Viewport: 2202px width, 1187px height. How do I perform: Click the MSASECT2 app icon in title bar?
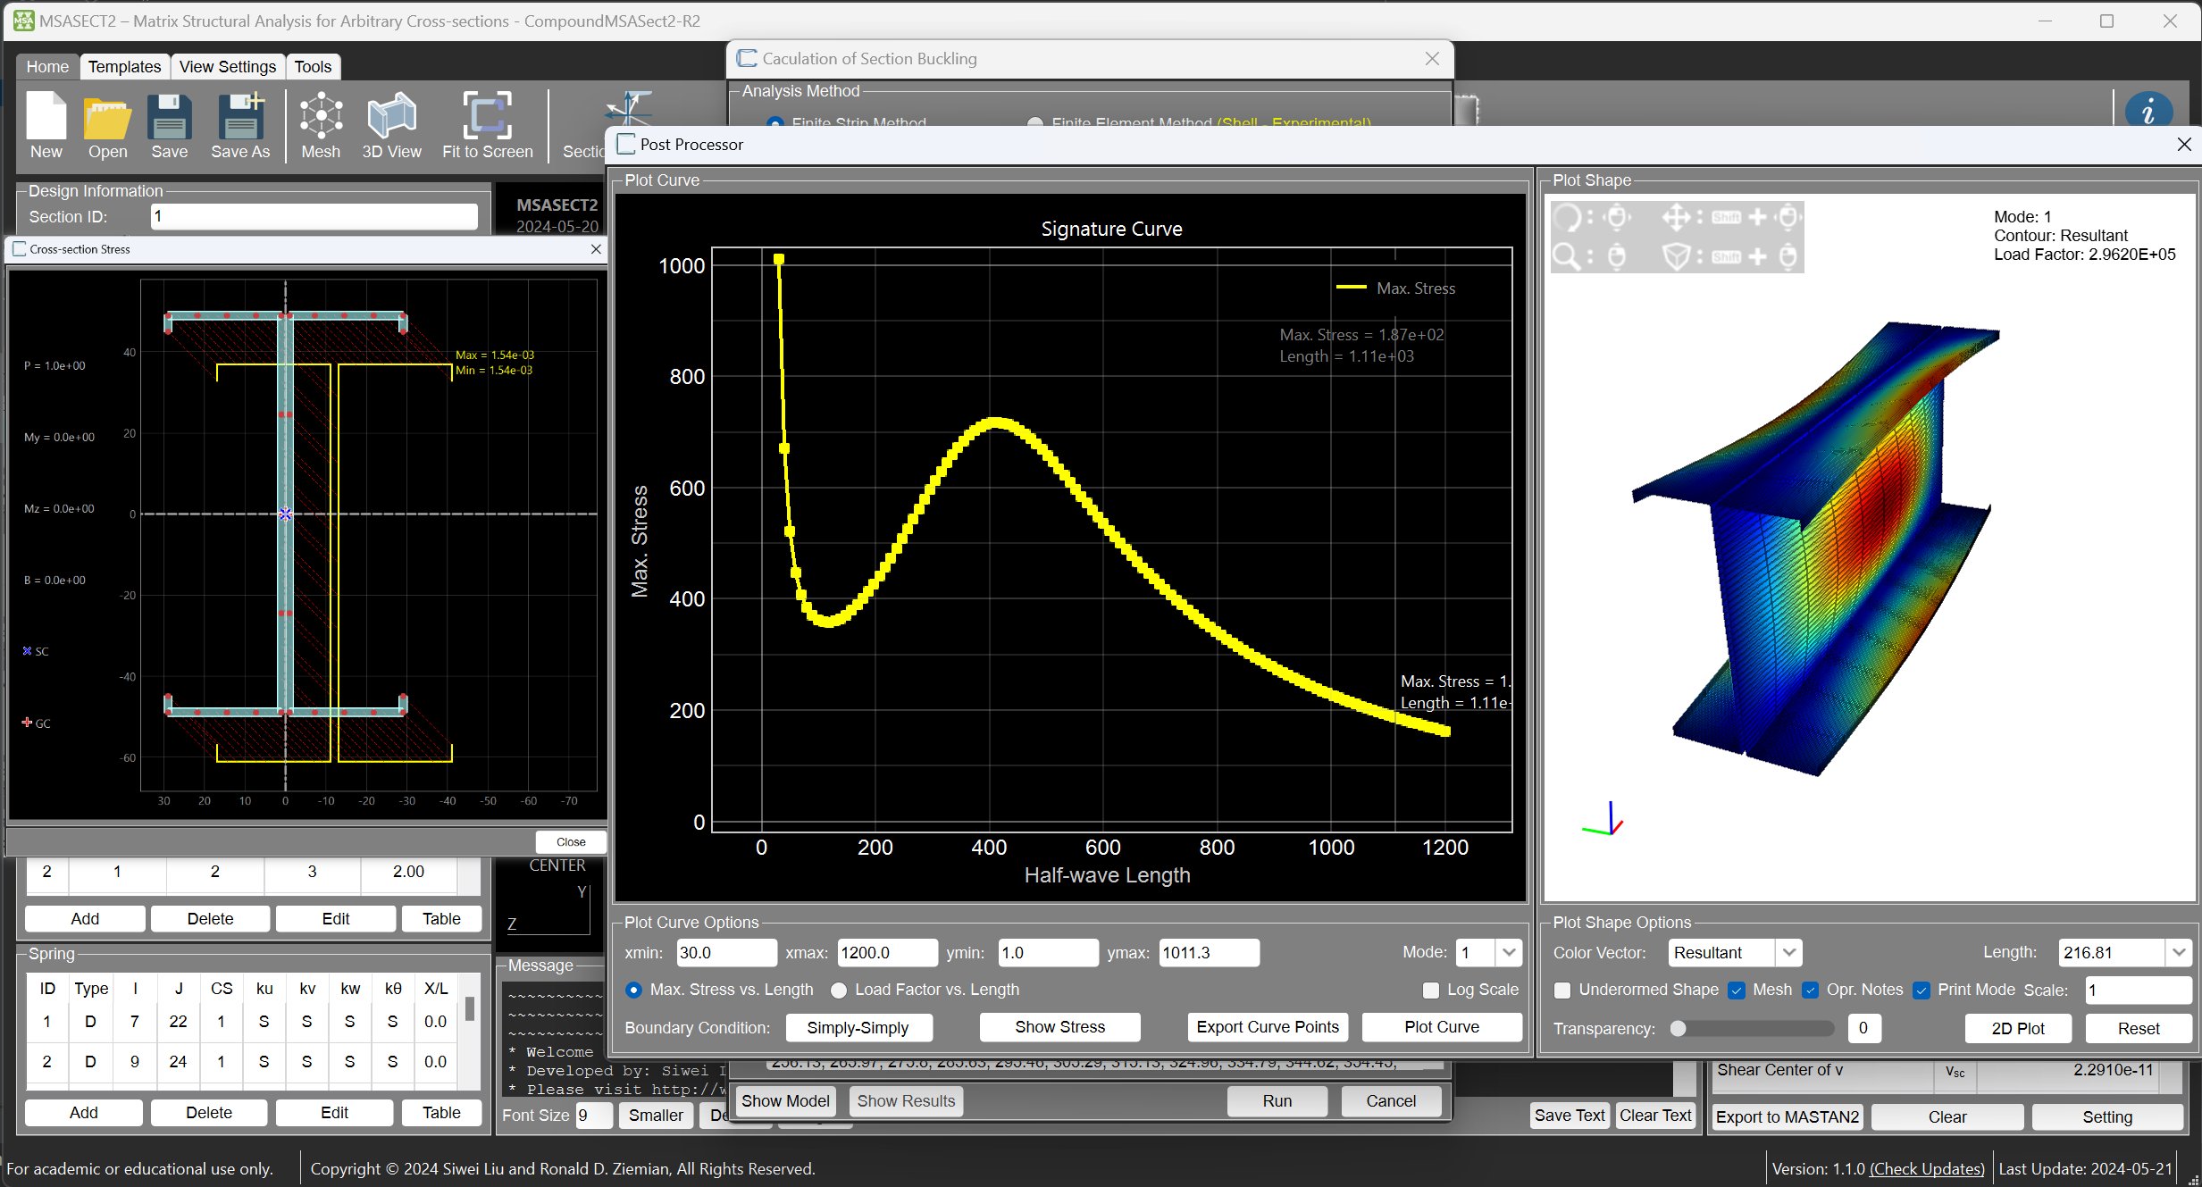22,20
